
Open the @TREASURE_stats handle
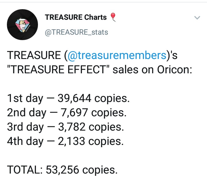click(76, 32)
